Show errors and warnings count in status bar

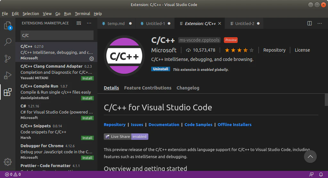(x=13, y=174)
